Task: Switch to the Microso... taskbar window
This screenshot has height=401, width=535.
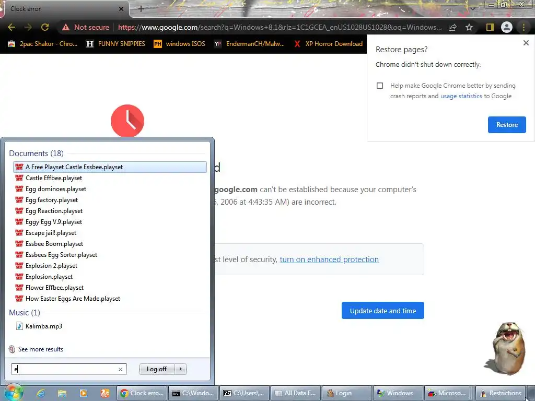Action: click(448, 393)
